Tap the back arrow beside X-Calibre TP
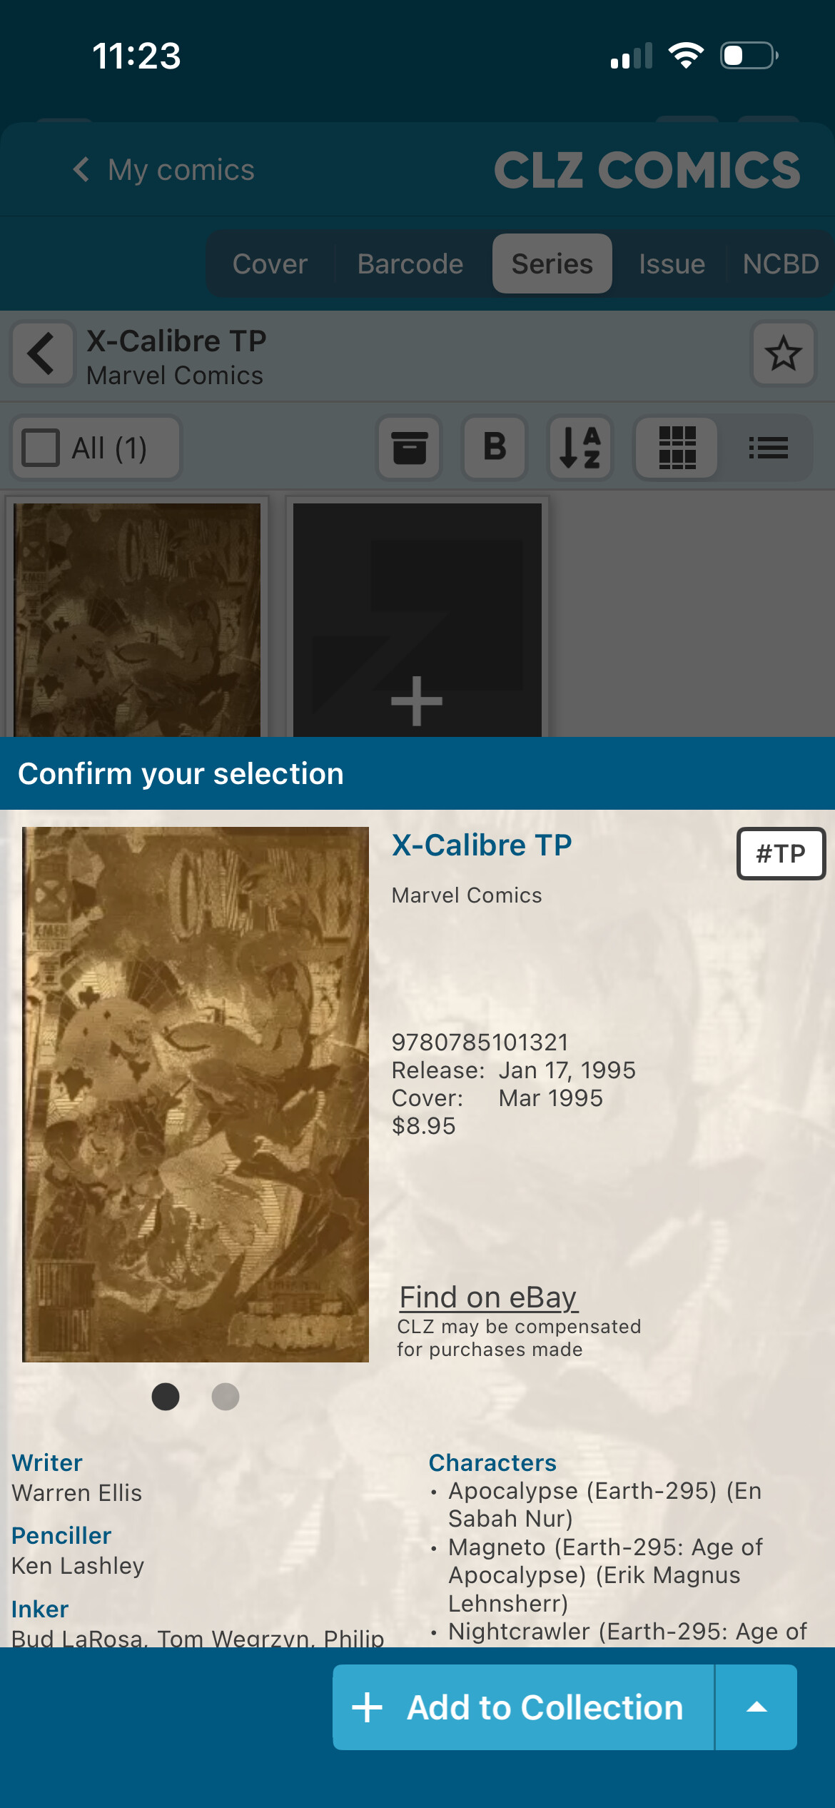The image size is (835, 1808). click(x=42, y=353)
